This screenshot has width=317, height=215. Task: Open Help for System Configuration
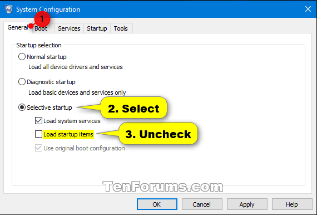point(292,204)
